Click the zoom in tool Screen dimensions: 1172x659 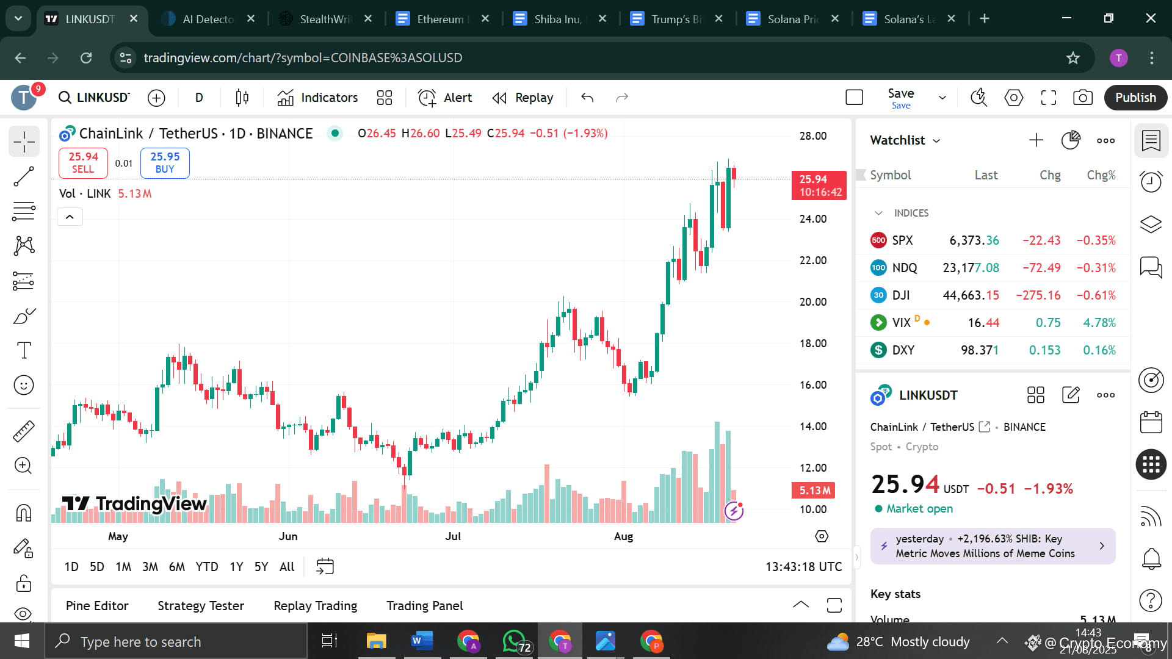tap(24, 466)
